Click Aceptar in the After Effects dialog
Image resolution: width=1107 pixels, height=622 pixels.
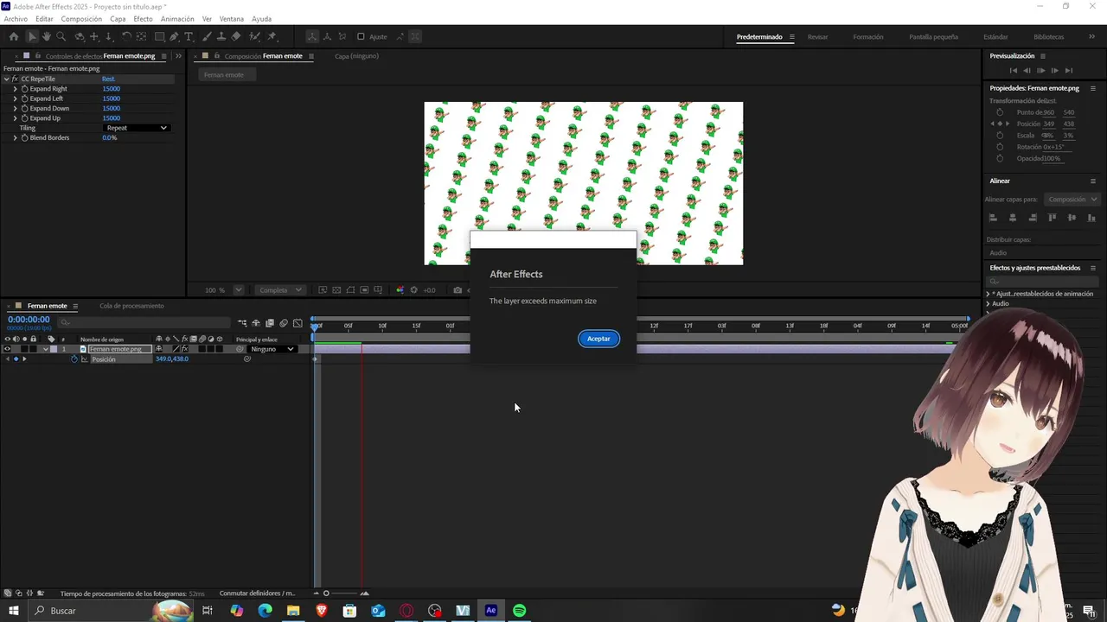pyautogui.click(x=598, y=339)
